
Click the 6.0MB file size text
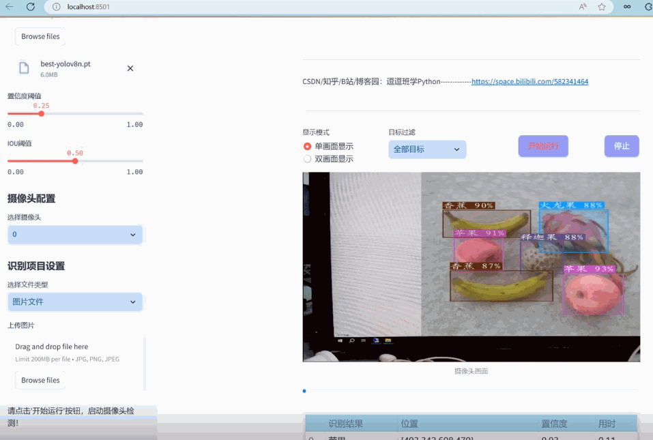tap(49, 75)
